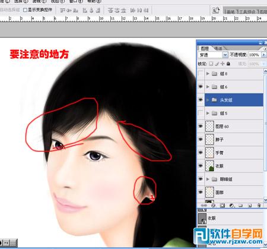Select the 图层 60 layer thumbnail
Screen dimensions: 267x249
coord(209,127)
